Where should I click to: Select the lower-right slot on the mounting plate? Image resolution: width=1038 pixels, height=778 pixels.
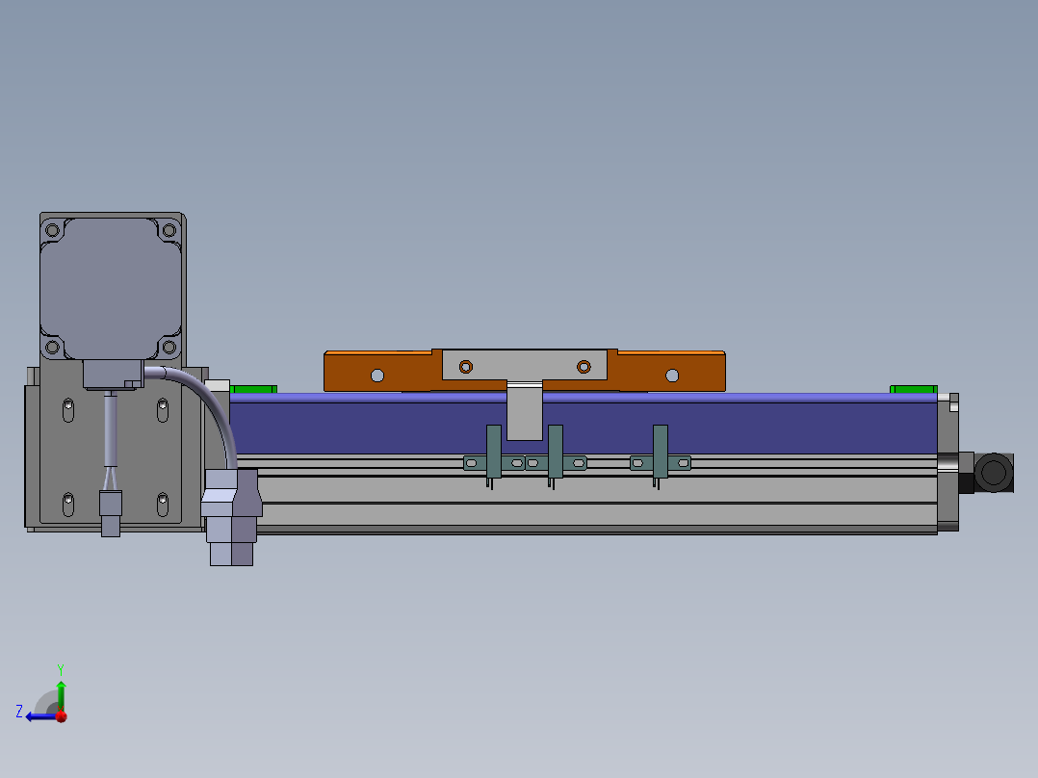coord(163,505)
